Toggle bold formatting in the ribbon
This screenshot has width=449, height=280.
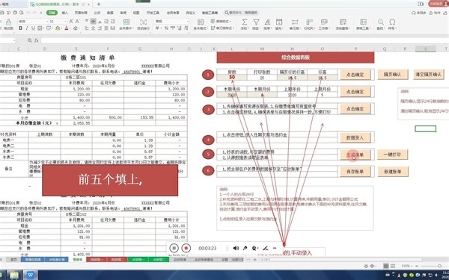pyautogui.click(x=20, y=28)
